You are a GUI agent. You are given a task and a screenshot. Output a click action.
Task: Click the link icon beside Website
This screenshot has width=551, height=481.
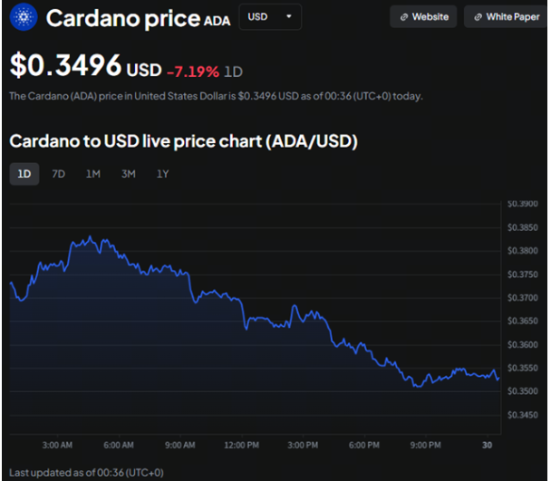(404, 17)
